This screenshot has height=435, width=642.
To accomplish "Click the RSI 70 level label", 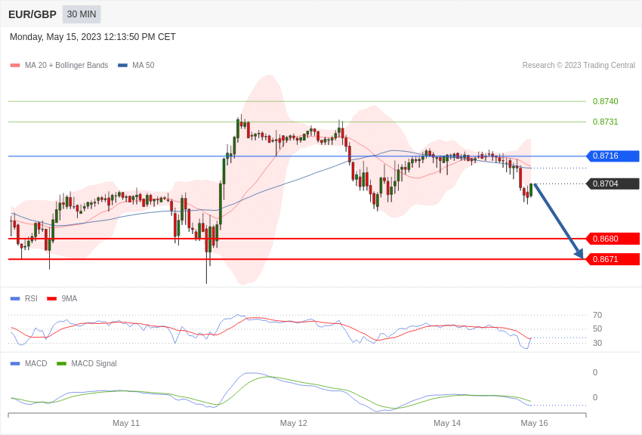I will pos(597,315).
